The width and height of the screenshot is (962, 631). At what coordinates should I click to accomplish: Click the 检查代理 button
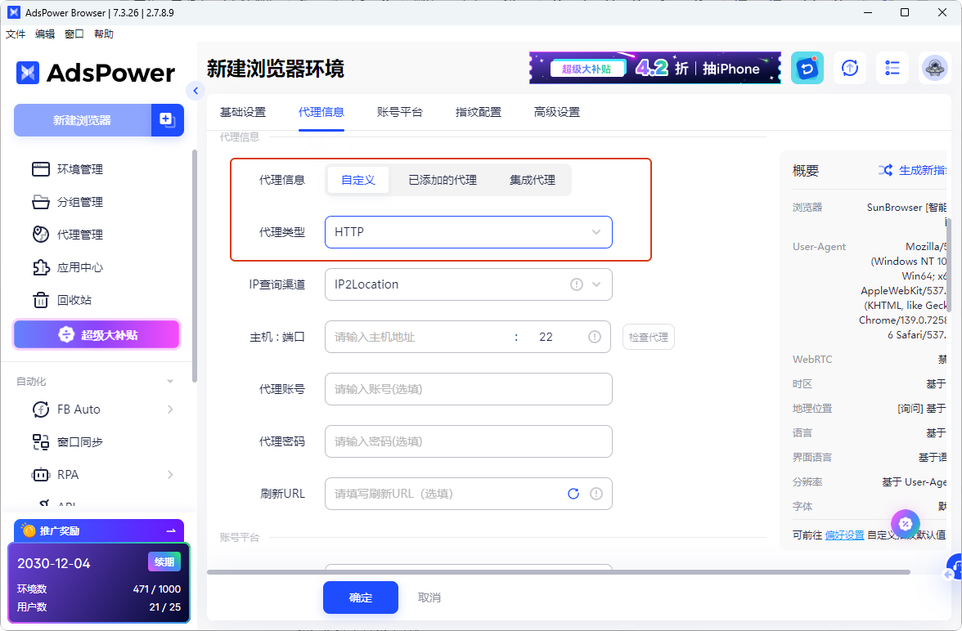click(649, 338)
